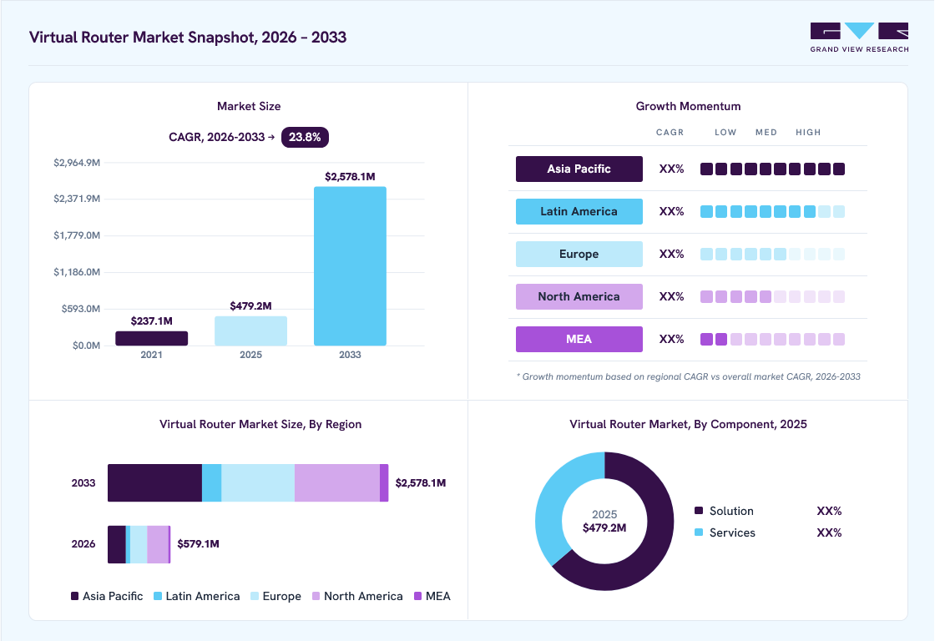The image size is (935, 641).
Task: Click North America segment of 2033 bar
Action: pos(337,483)
